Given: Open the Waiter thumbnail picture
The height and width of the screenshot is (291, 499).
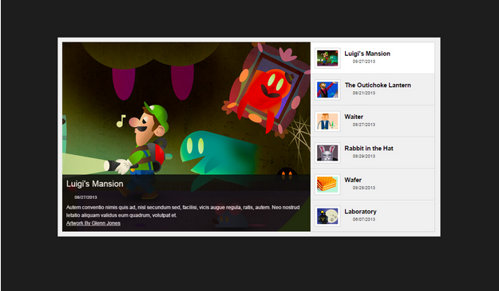Looking at the screenshot, I should coord(327,122).
